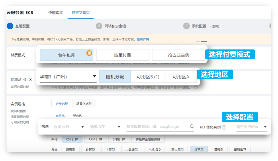This screenshot has width=278, height=161.
Task: Open the 场景化选型 tab
Action: (84, 104)
